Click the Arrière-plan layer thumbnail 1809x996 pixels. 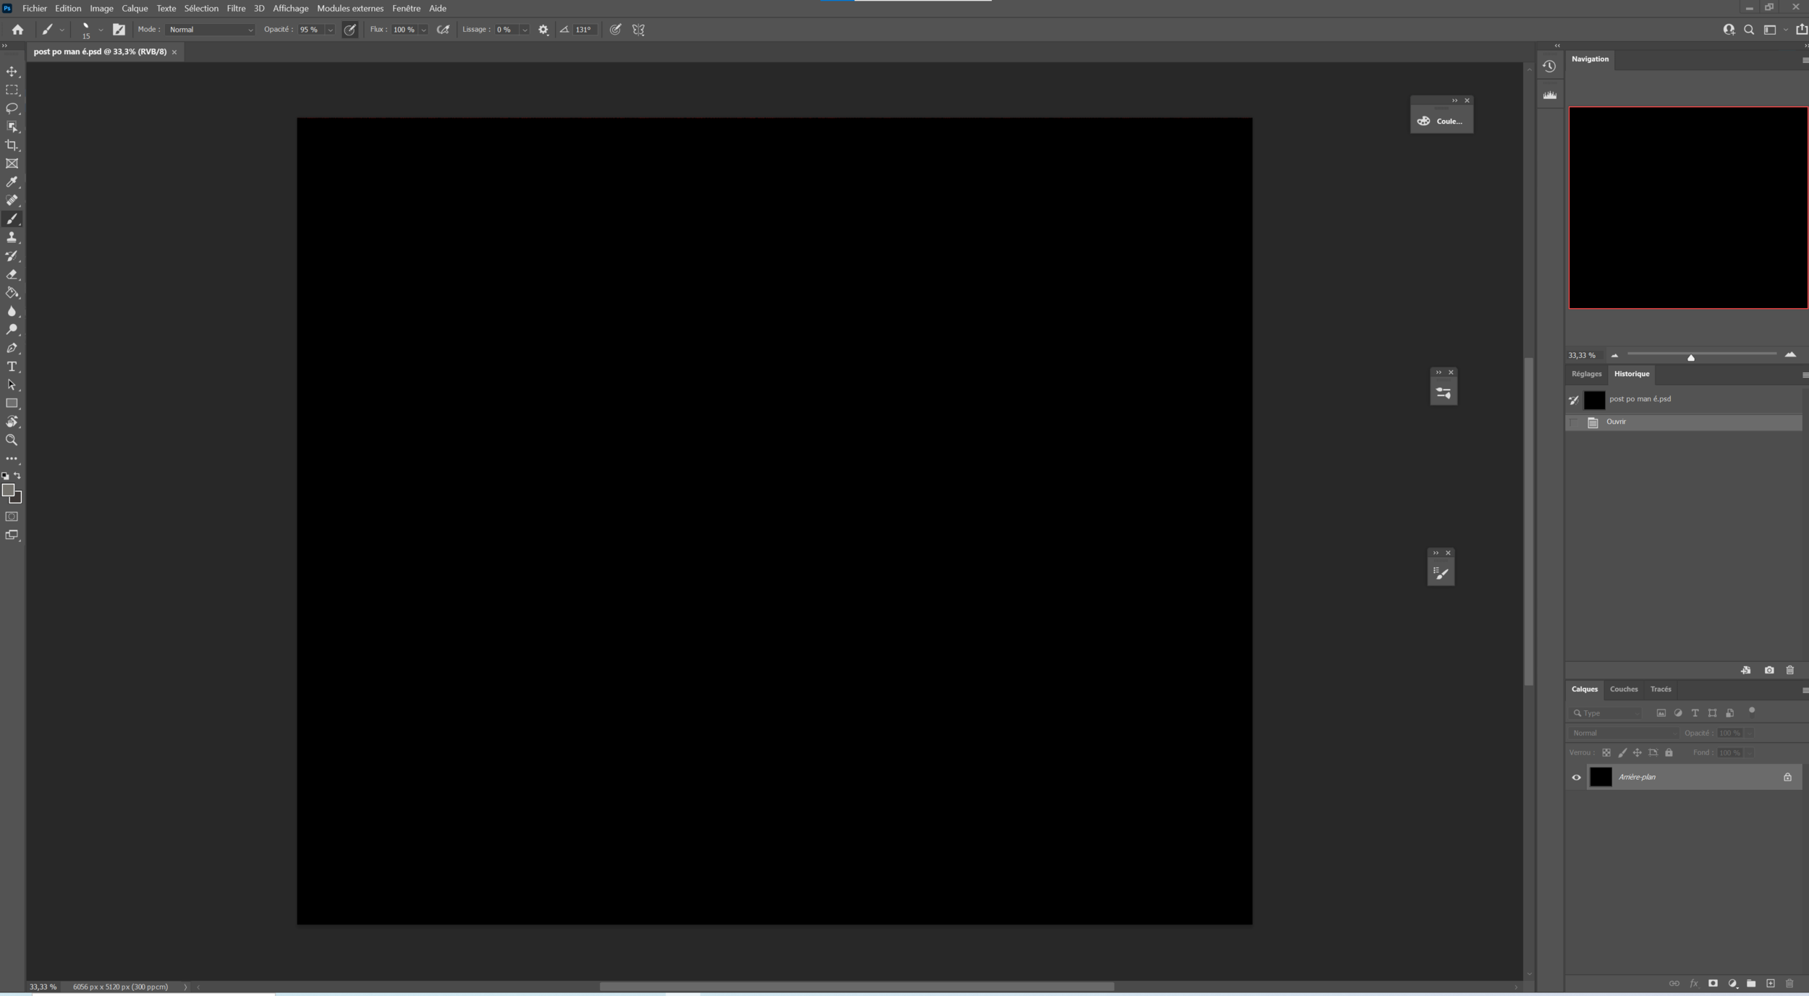(1600, 777)
